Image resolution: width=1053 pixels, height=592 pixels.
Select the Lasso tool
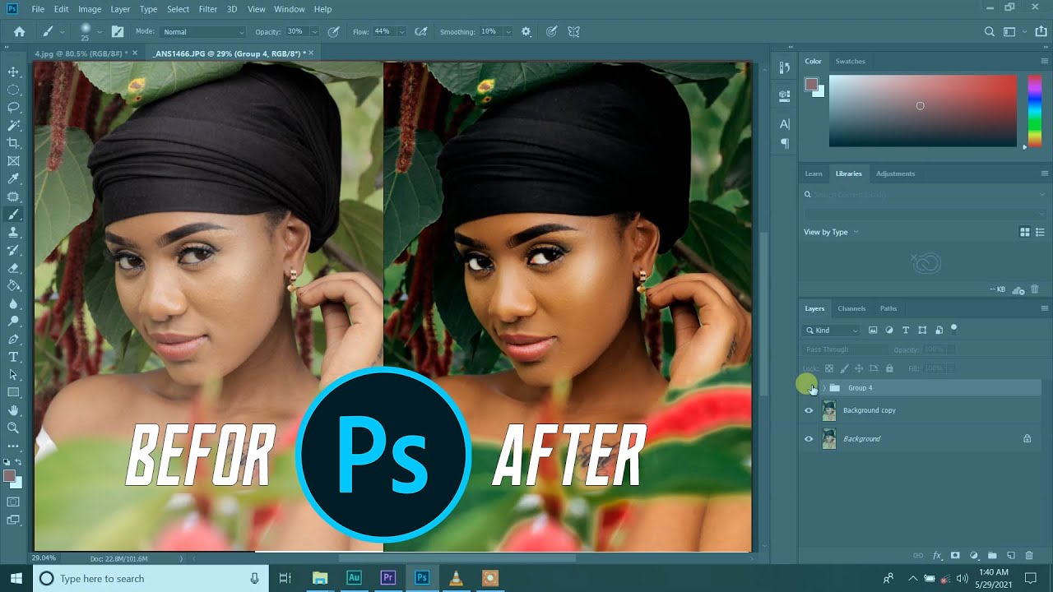(13, 108)
